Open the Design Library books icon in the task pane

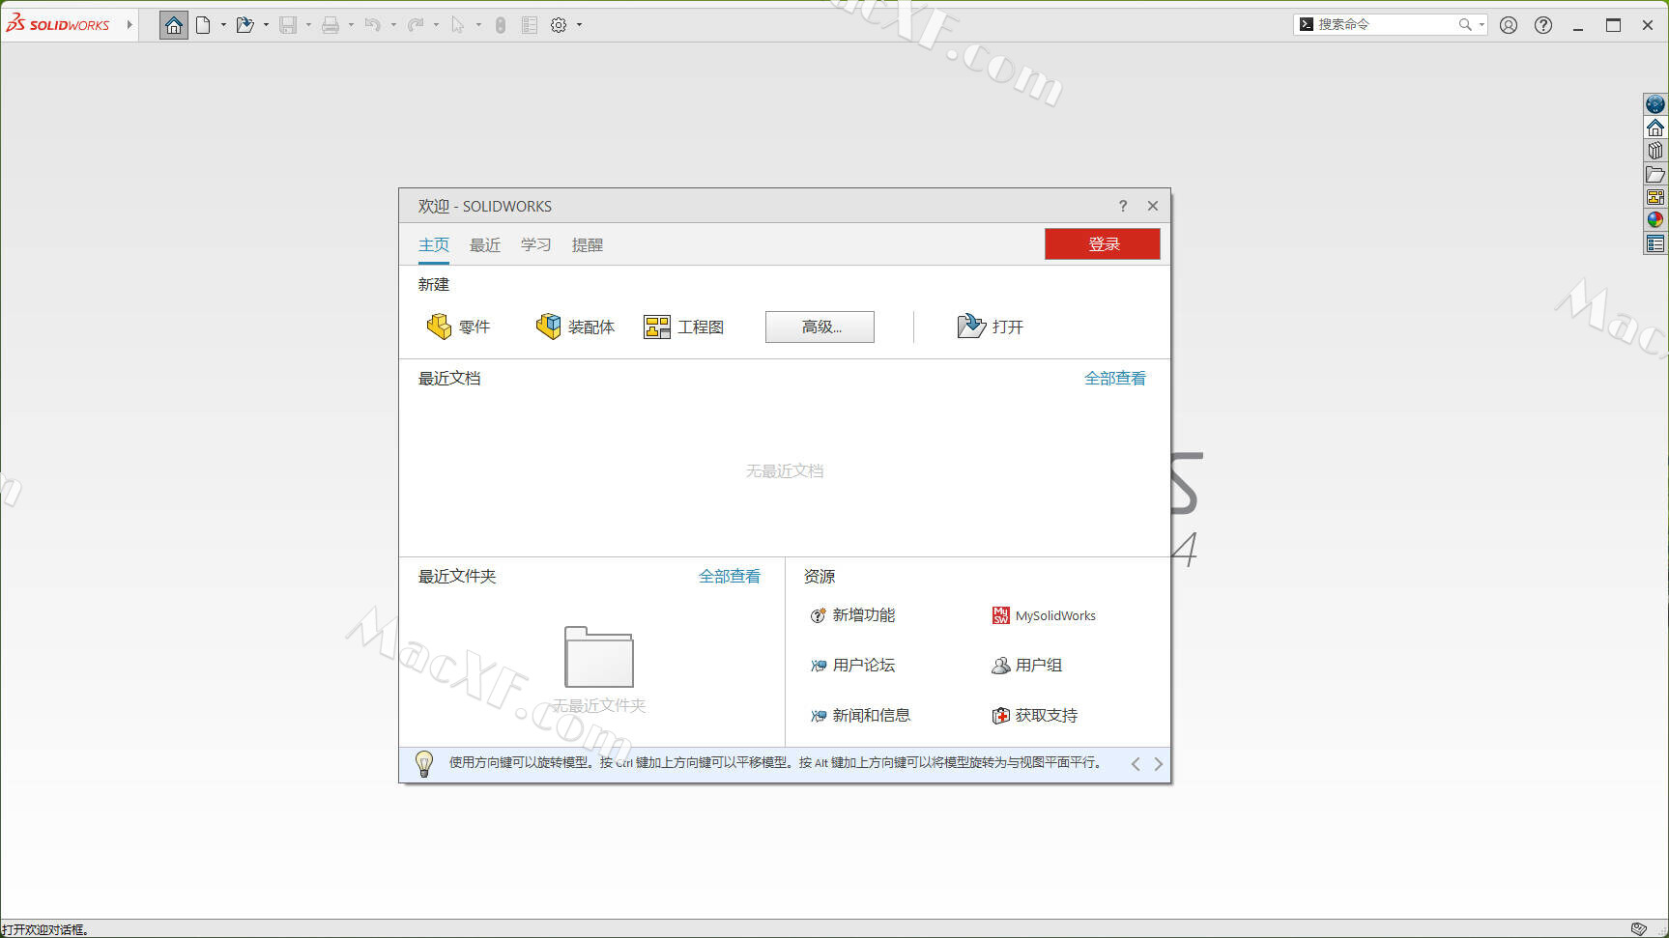tap(1655, 151)
